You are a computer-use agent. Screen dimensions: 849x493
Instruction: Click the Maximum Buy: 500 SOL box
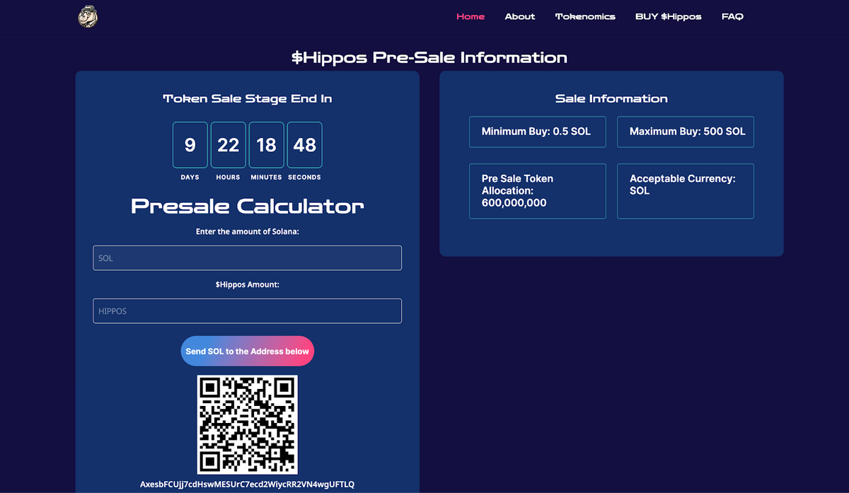(686, 132)
